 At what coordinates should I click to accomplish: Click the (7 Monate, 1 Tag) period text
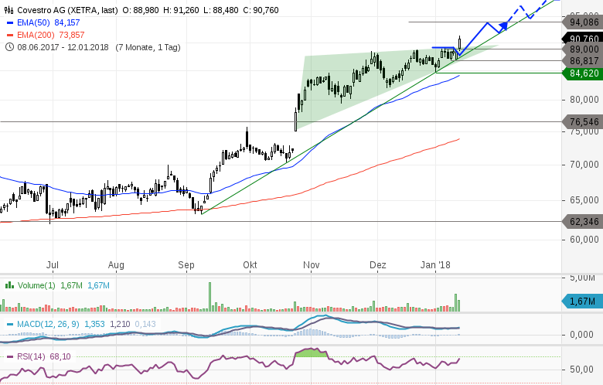[148, 47]
